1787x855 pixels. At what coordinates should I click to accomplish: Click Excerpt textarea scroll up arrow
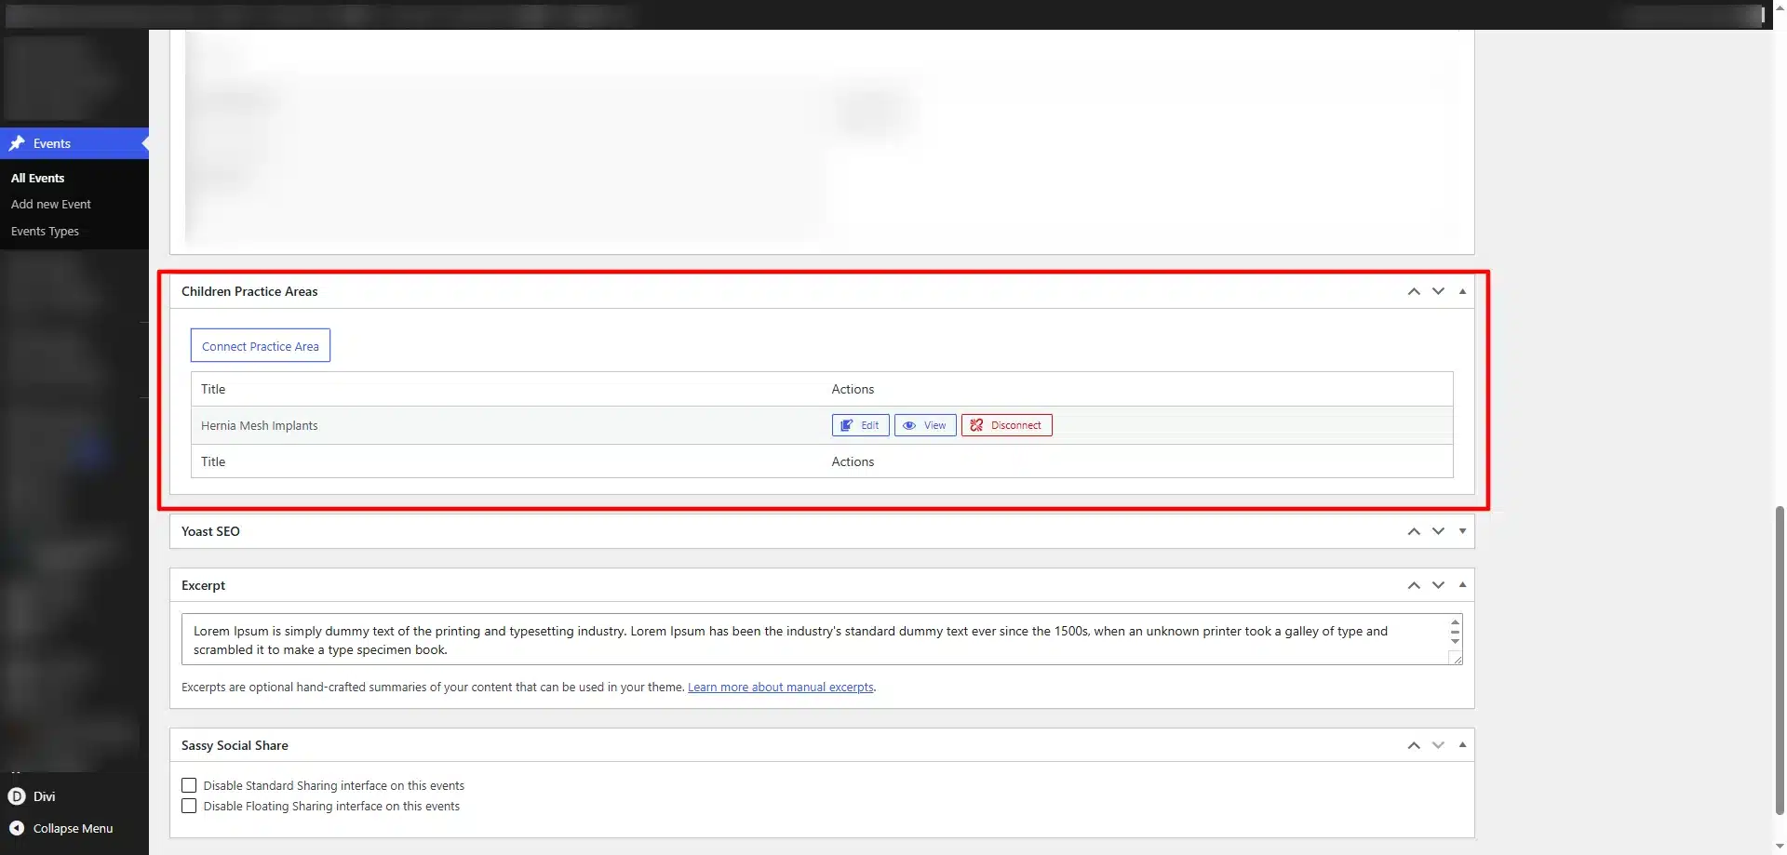[1455, 621]
